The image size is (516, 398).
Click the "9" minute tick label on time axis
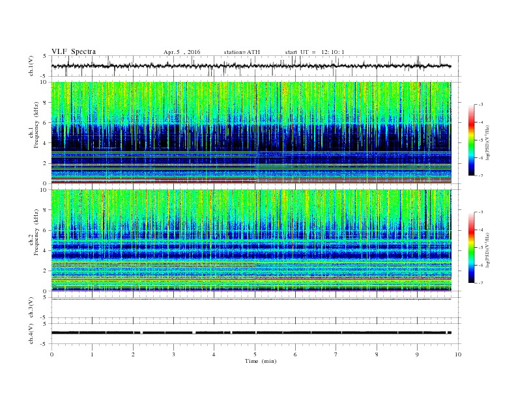417,354
